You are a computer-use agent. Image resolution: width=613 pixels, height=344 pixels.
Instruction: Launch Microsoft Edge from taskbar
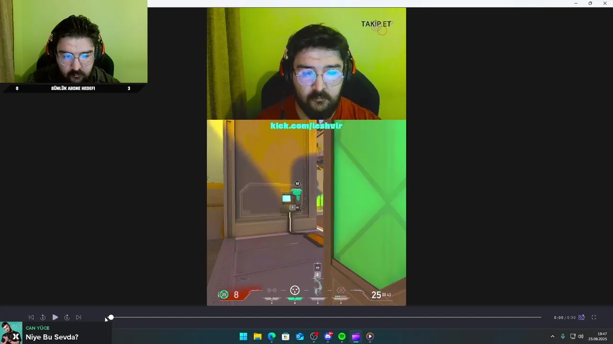tap(272, 336)
